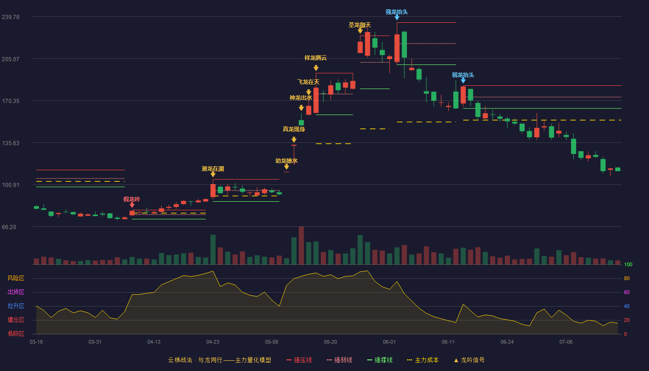Click the blue 40 indicator axis value
This screenshot has height=371, width=649.
[x=627, y=307]
